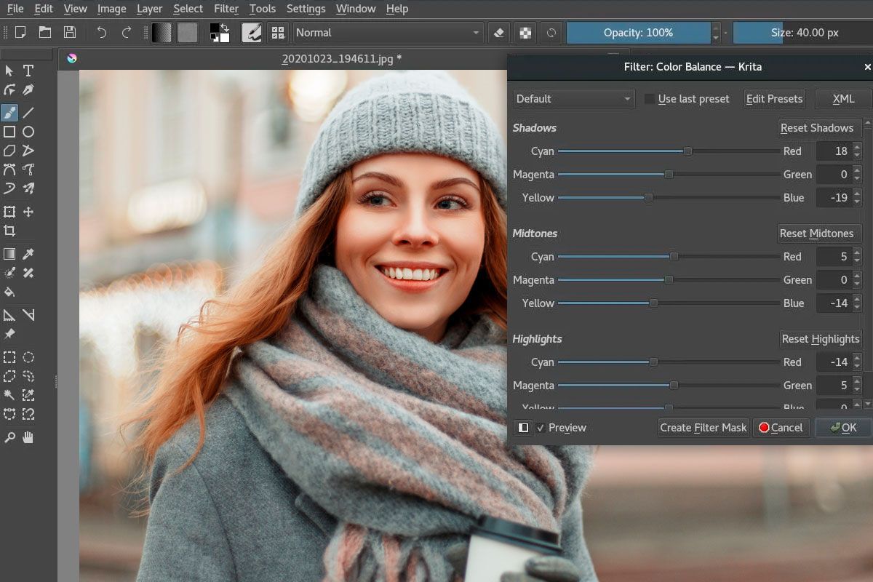The height and width of the screenshot is (582, 873).
Task: Open the Filter menu
Action: point(226,9)
